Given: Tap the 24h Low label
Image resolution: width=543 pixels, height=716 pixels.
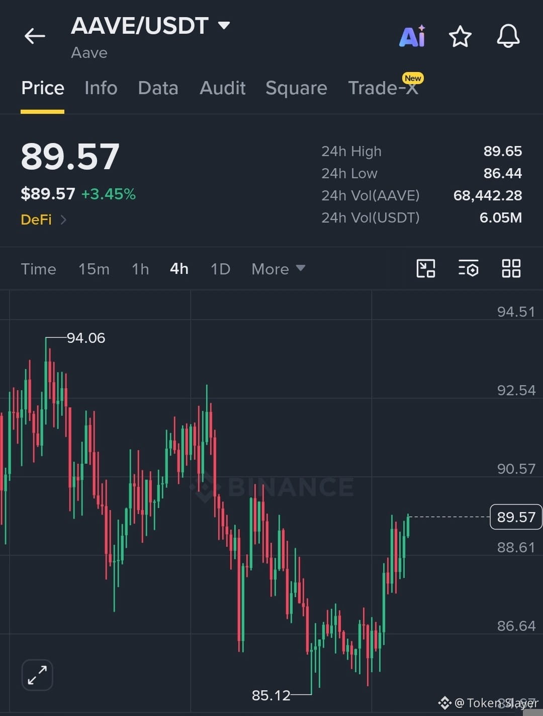Looking at the screenshot, I should pos(349,173).
